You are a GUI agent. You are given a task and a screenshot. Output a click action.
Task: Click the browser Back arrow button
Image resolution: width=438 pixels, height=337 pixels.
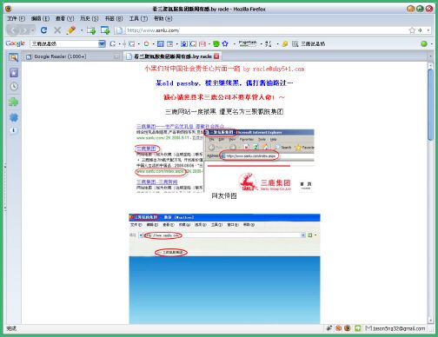tap(13, 30)
